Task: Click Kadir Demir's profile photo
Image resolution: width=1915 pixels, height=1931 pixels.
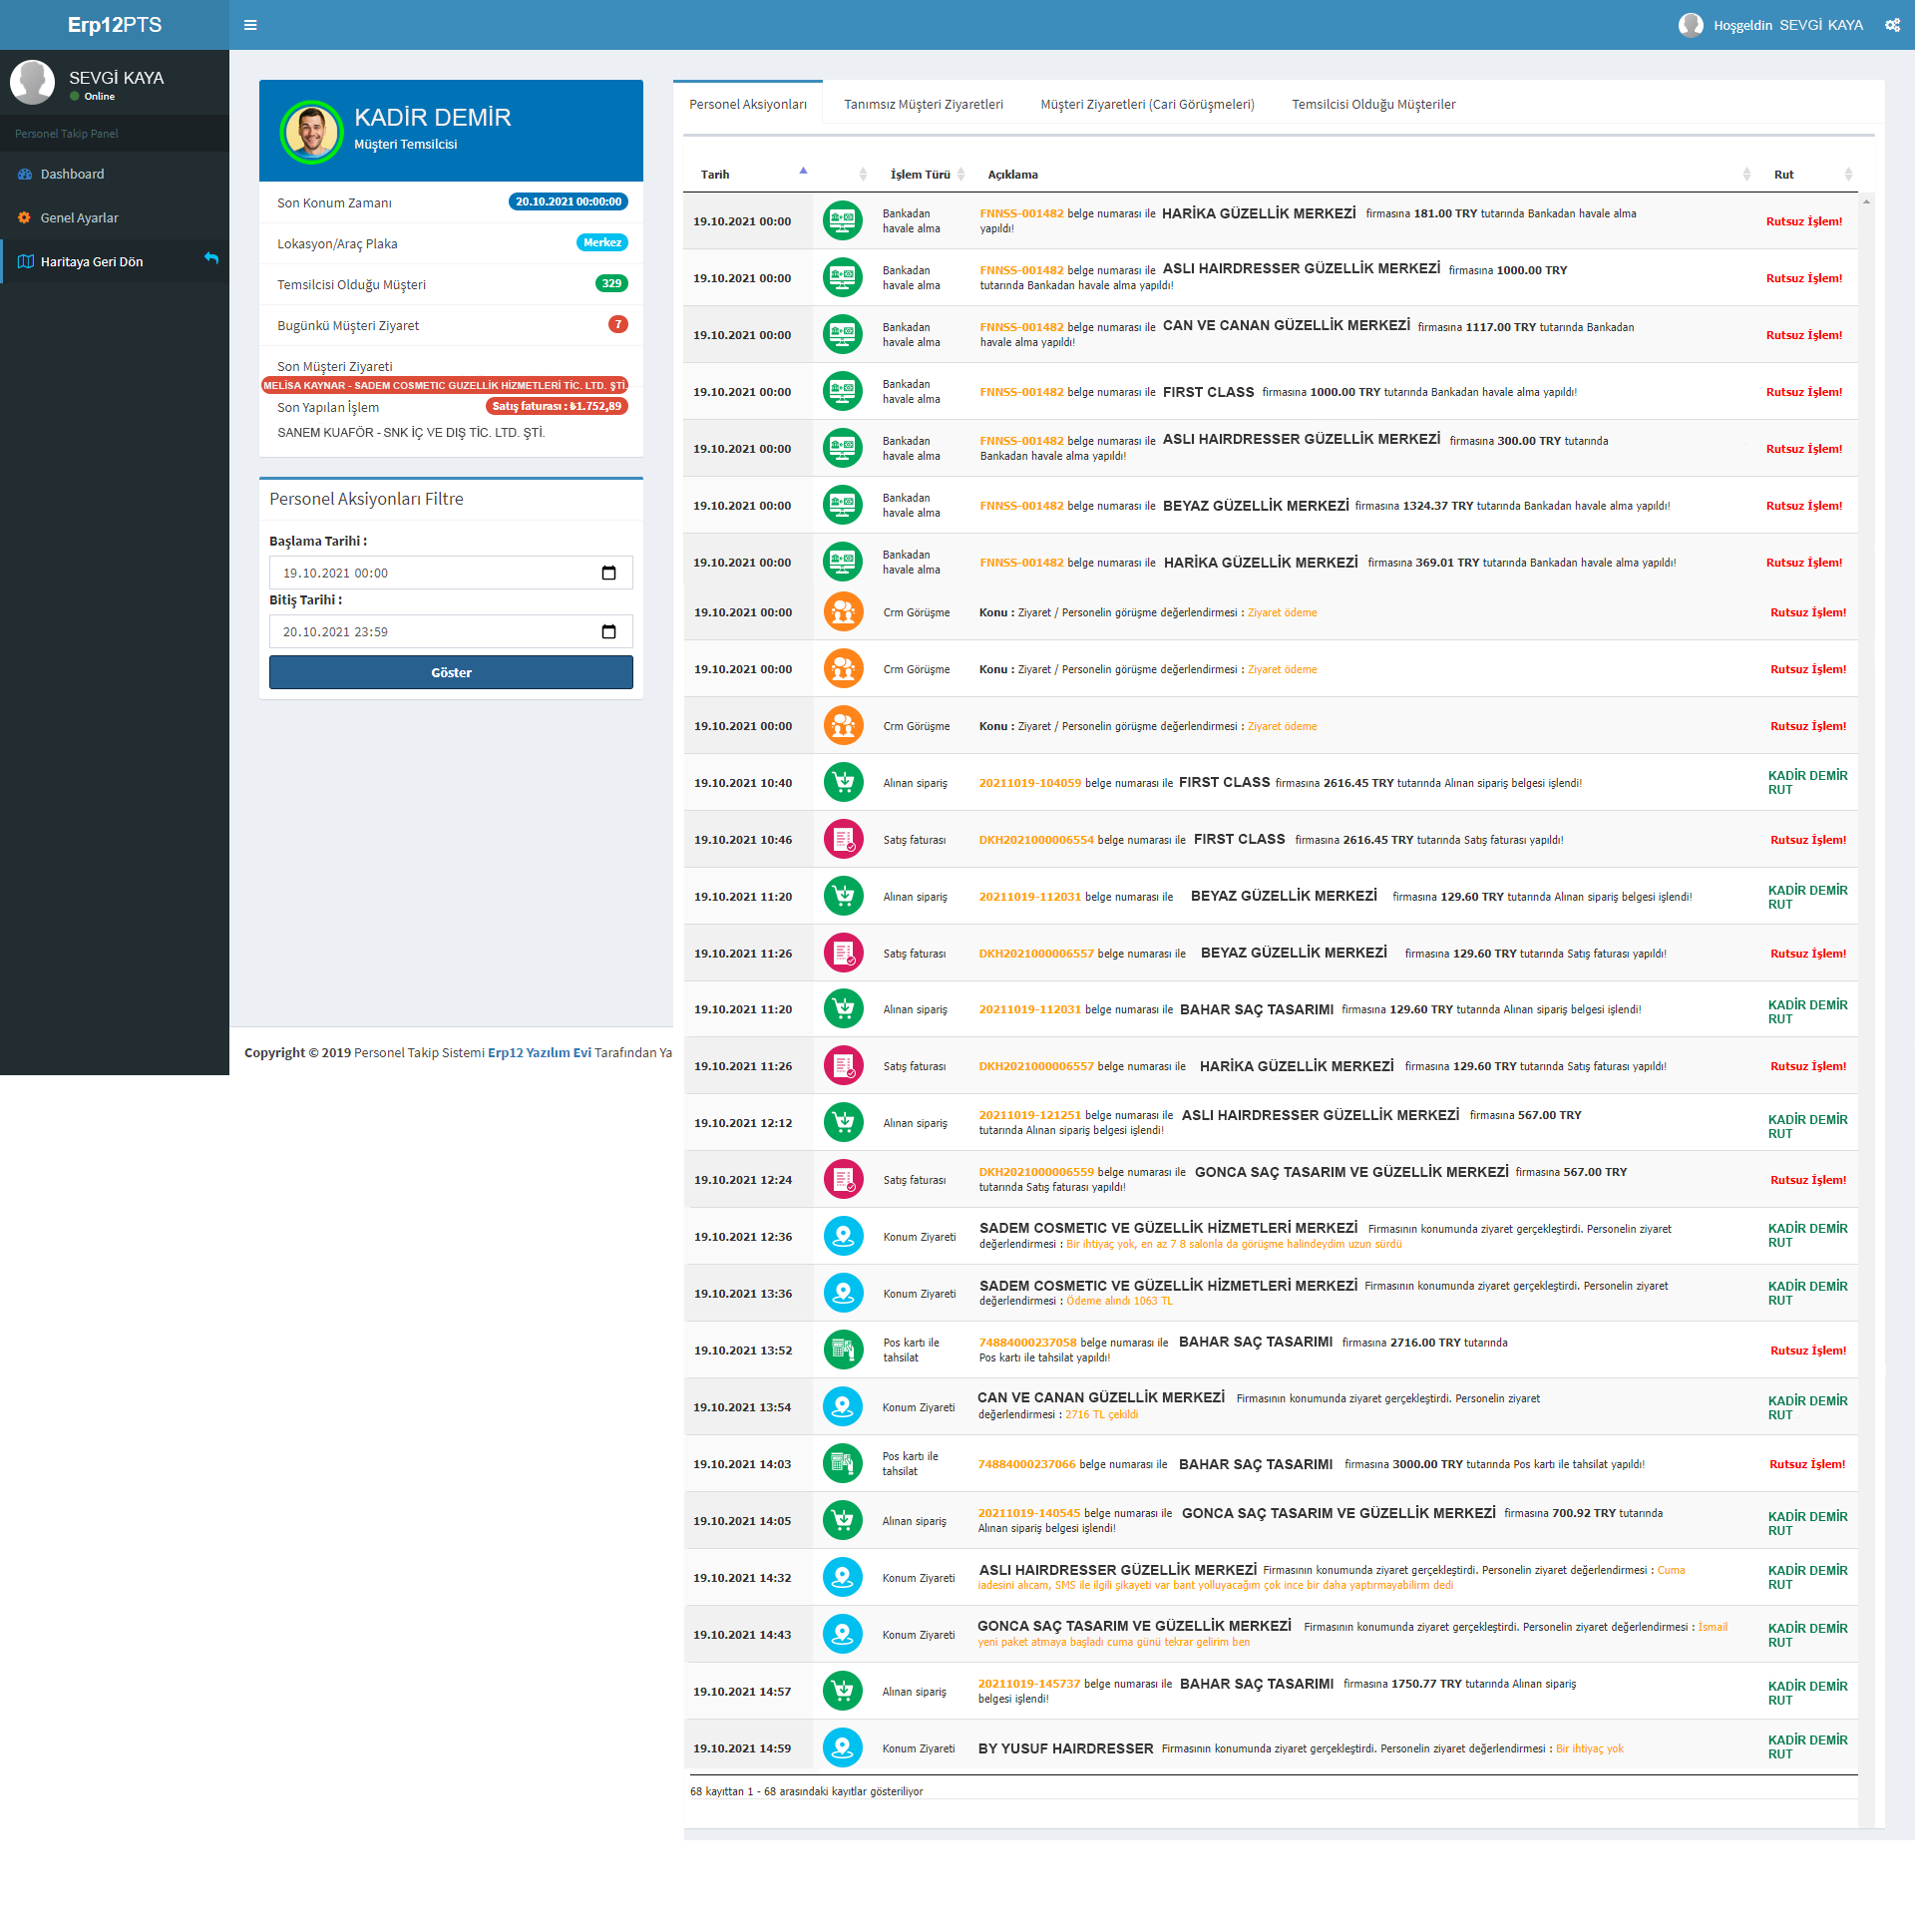Action: pos(312,131)
